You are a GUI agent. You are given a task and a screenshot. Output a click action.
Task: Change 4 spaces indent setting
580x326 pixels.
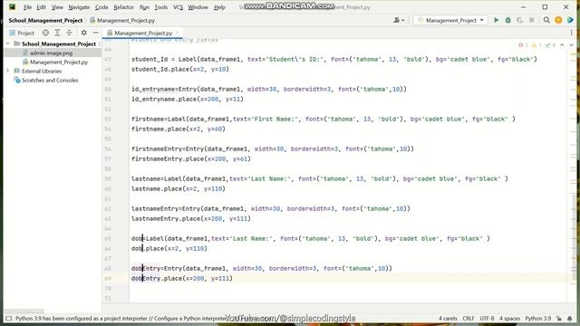[x=509, y=318]
